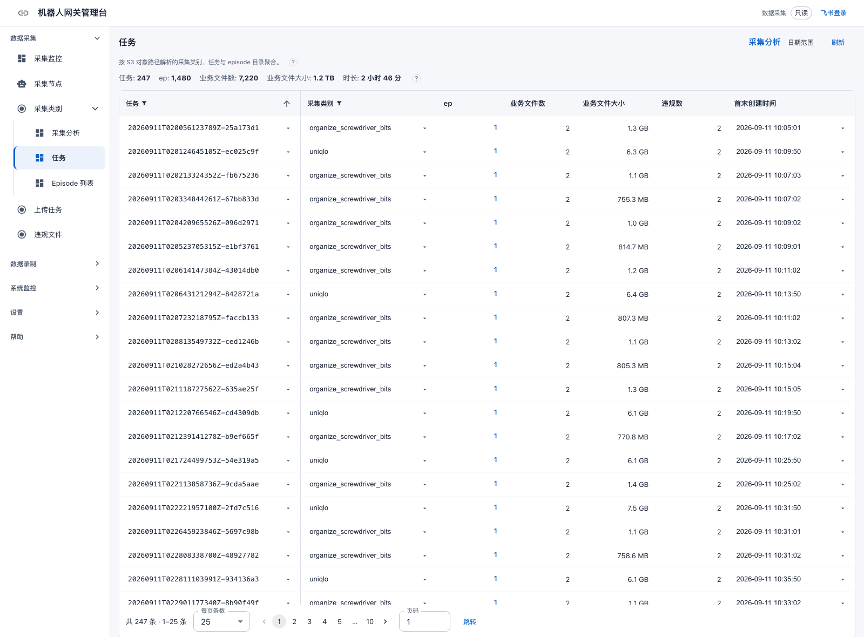Screen dimensions: 864x637
Task: Select 采集分析 in the sidebar submenu
Action: tap(59, 133)
